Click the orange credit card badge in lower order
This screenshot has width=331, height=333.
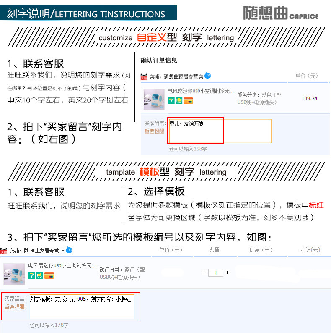49,275
